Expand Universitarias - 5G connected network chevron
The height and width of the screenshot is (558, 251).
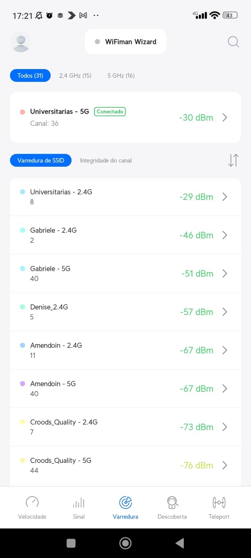click(x=225, y=118)
